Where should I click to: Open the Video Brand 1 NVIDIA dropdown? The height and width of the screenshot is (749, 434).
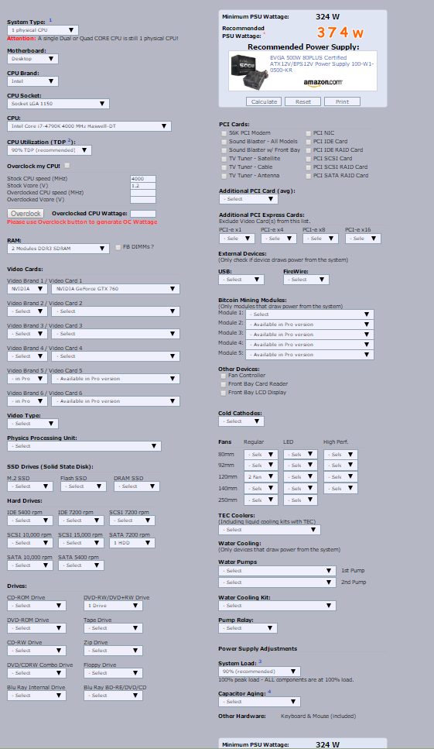[27, 288]
